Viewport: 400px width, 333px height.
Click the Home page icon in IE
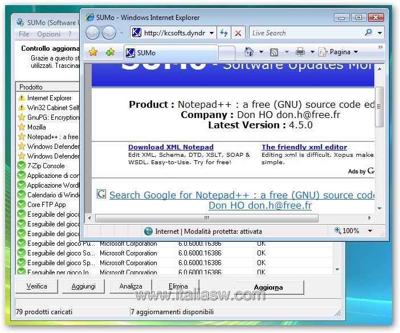pyautogui.click(x=249, y=52)
